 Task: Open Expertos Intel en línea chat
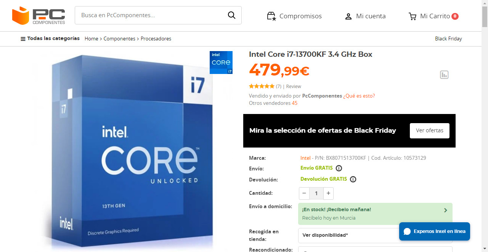tap(435, 231)
